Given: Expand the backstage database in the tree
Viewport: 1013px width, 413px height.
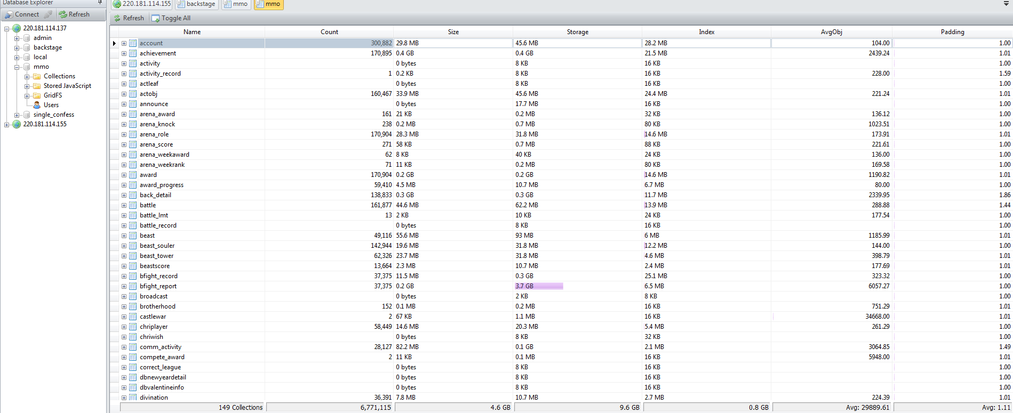Looking at the screenshot, I should click(x=17, y=47).
